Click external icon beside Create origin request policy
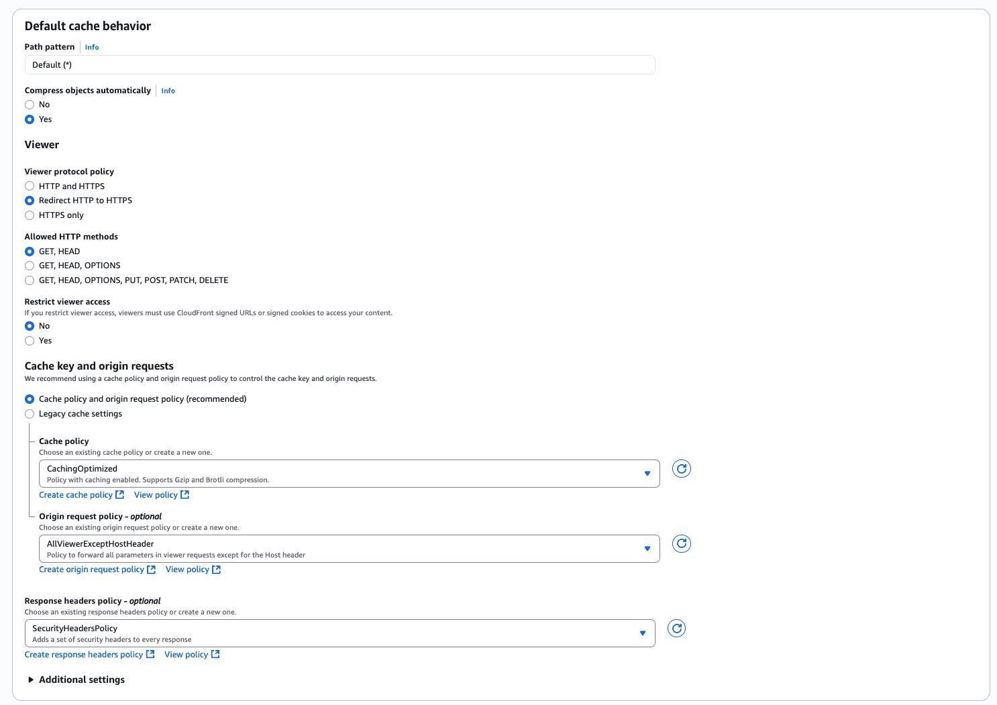 (152, 570)
